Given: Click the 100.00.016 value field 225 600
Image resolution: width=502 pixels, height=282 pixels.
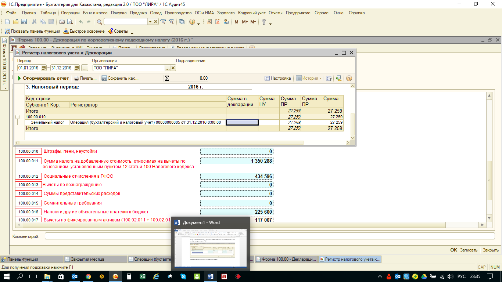Looking at the screenshot, I should [237, 212].
